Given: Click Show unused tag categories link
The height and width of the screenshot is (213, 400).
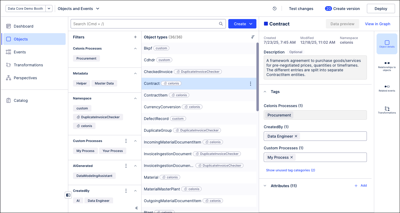Looking at the screenshot, I should [290, 170].
